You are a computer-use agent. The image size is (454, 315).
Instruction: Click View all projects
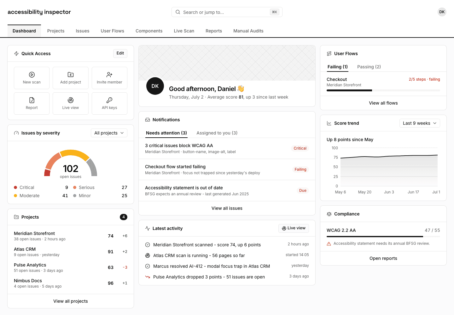(71, 301)
